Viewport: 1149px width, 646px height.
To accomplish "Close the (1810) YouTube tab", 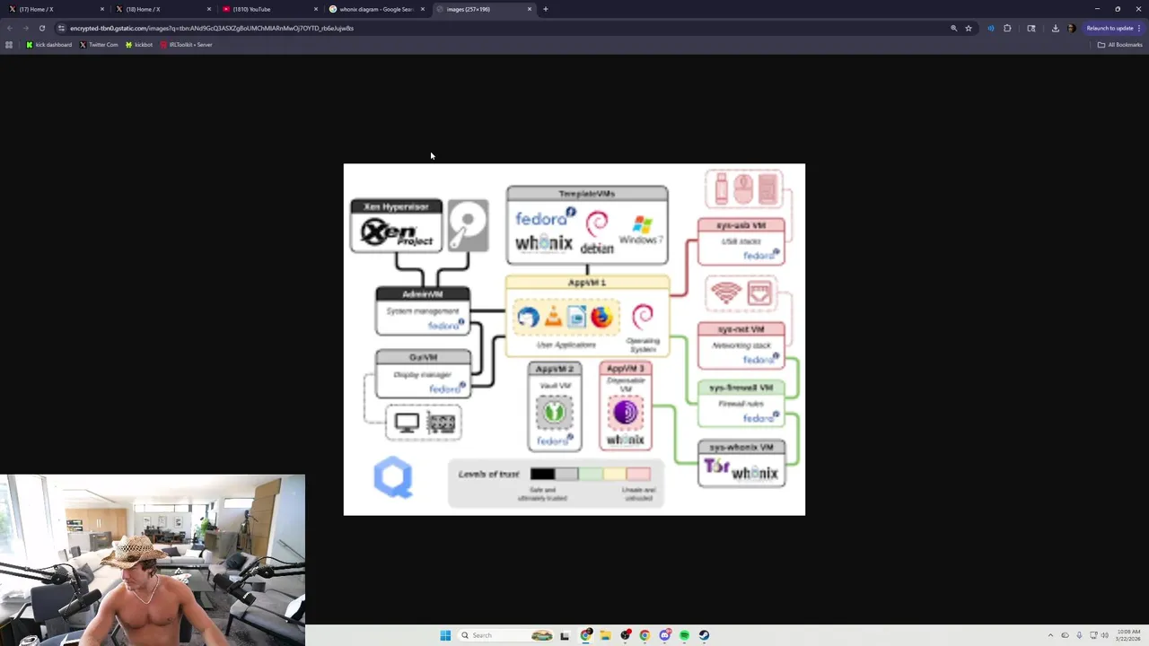I will (x=316, y=9).
